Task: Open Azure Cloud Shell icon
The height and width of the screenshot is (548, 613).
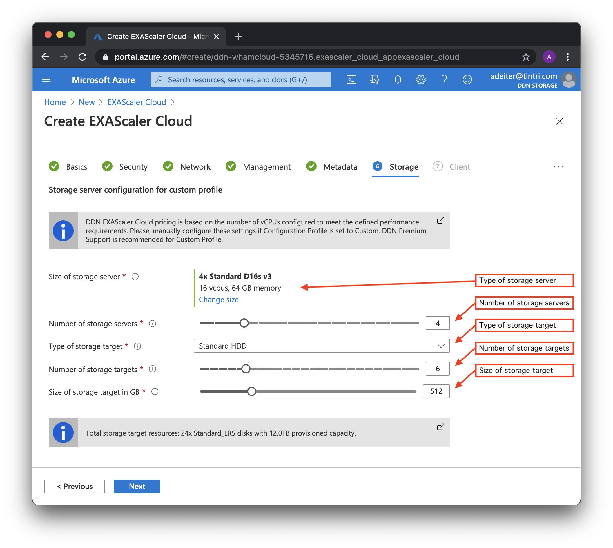Action: pos(351,79)
